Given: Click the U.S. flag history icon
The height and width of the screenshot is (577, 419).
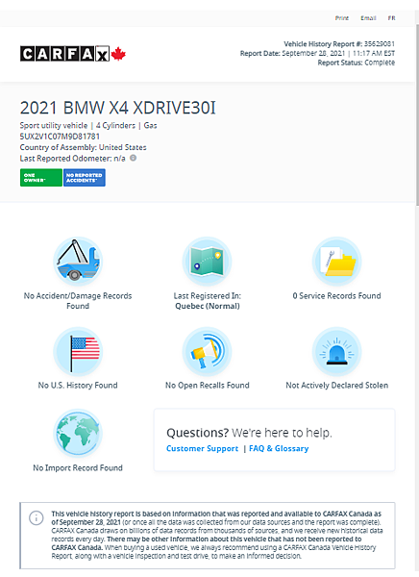Looking at the screenshot, I should click(x=78, y=351).
